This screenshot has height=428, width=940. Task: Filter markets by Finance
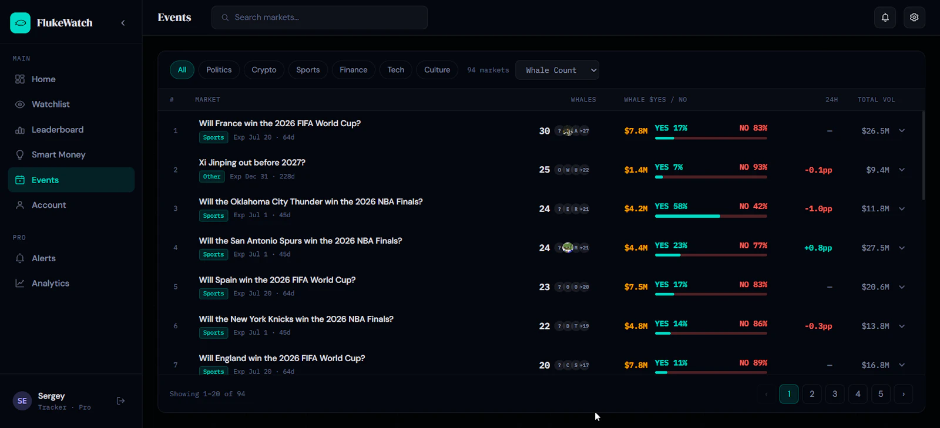[x=354, y=70]
